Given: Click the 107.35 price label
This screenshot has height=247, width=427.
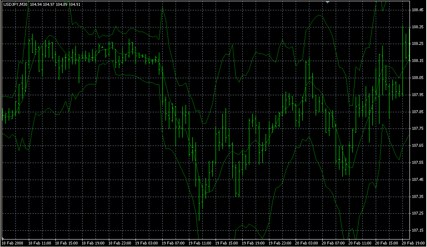Looking at the screenshot, I should click(417, 197).
